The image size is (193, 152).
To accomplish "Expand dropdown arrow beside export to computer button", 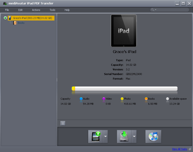I will tap(134, 136).
